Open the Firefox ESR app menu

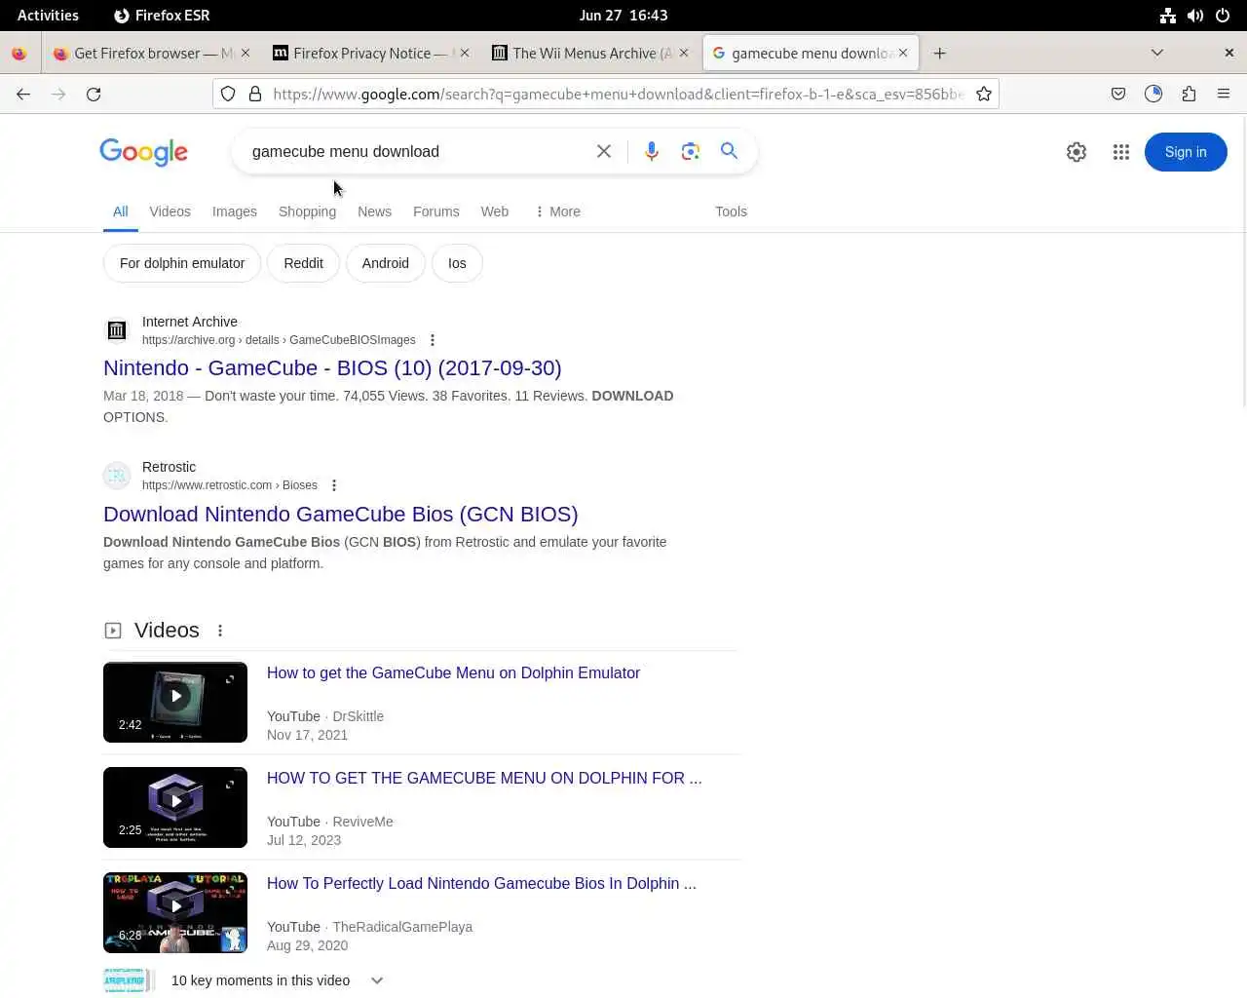point(162,15)
